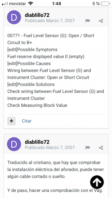Open diablillo72 profile from second post
This screenshot has width=112, height=198.
point(37,142)
